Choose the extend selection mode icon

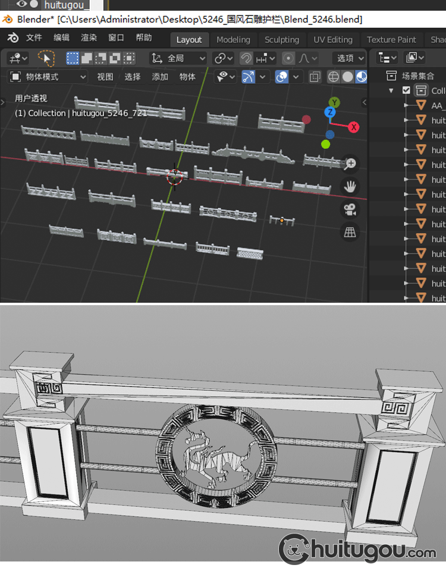pyautogui.click(x=87, y=58)
